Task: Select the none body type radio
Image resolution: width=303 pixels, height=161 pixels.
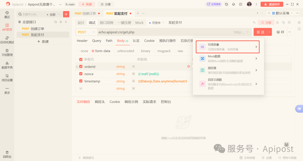Action: click(78, 51)
